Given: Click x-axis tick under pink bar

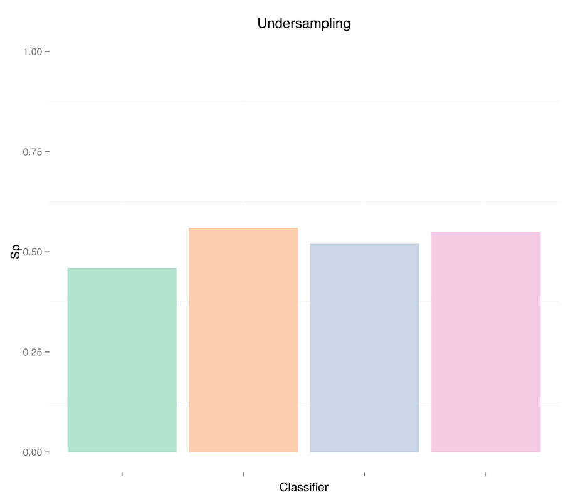Looking at the screenshot, I should pyautogui.click(x=486, y=474).
